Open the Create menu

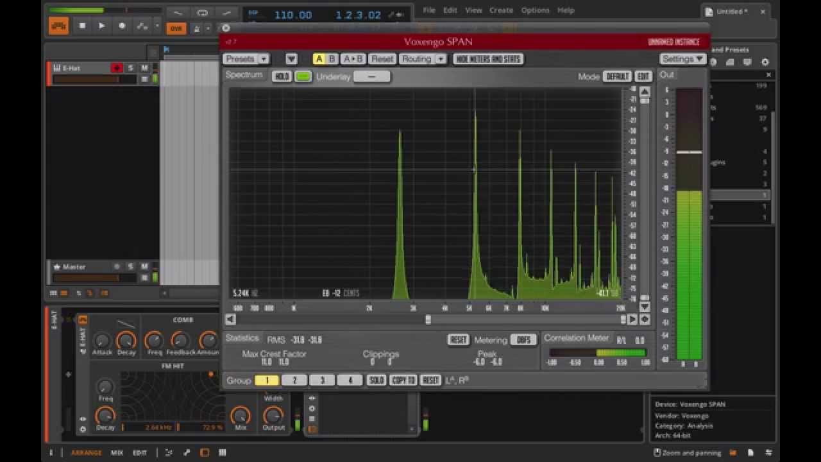501,10
